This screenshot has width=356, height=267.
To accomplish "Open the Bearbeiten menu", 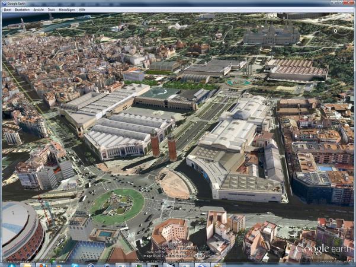I will pyautogui.click(x=23, y=9).
